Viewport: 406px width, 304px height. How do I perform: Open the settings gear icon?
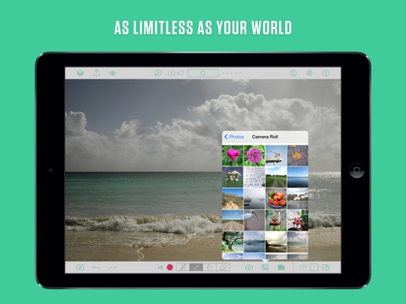[310, 73]
